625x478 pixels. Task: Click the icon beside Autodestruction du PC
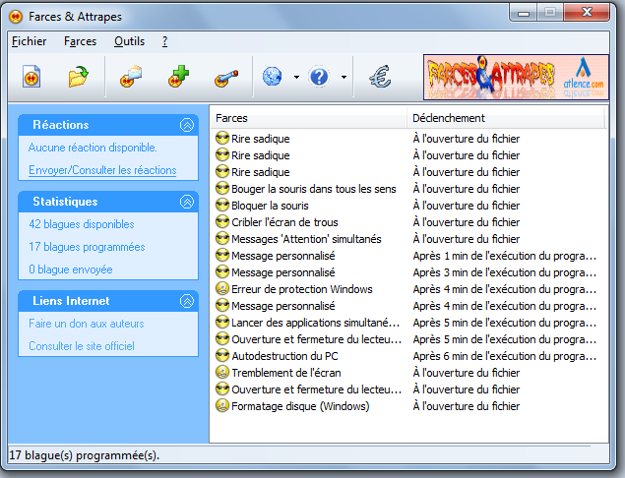click(222, 355)
